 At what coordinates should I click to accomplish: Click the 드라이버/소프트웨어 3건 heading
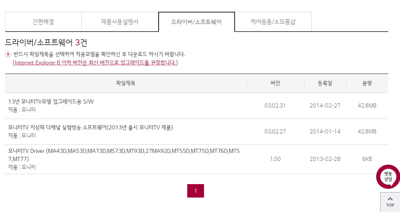tap(46, 42)
